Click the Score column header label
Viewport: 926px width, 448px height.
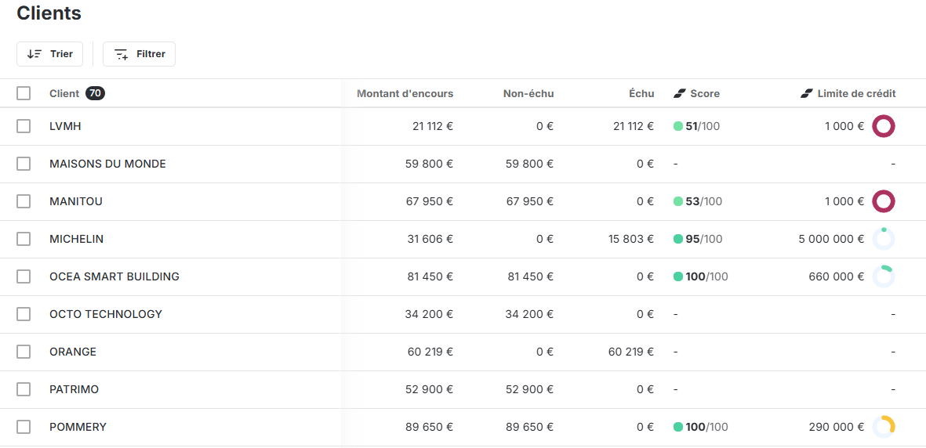pyautogui.click(x=705, y=93)
